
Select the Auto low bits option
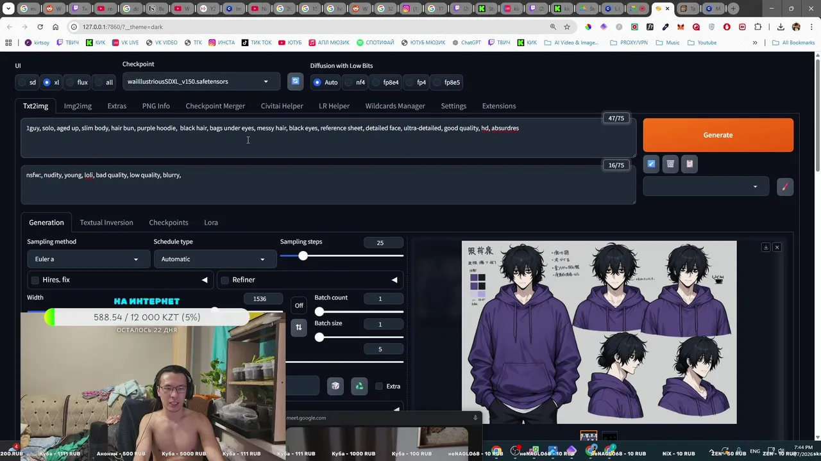(x=317, y=82)
